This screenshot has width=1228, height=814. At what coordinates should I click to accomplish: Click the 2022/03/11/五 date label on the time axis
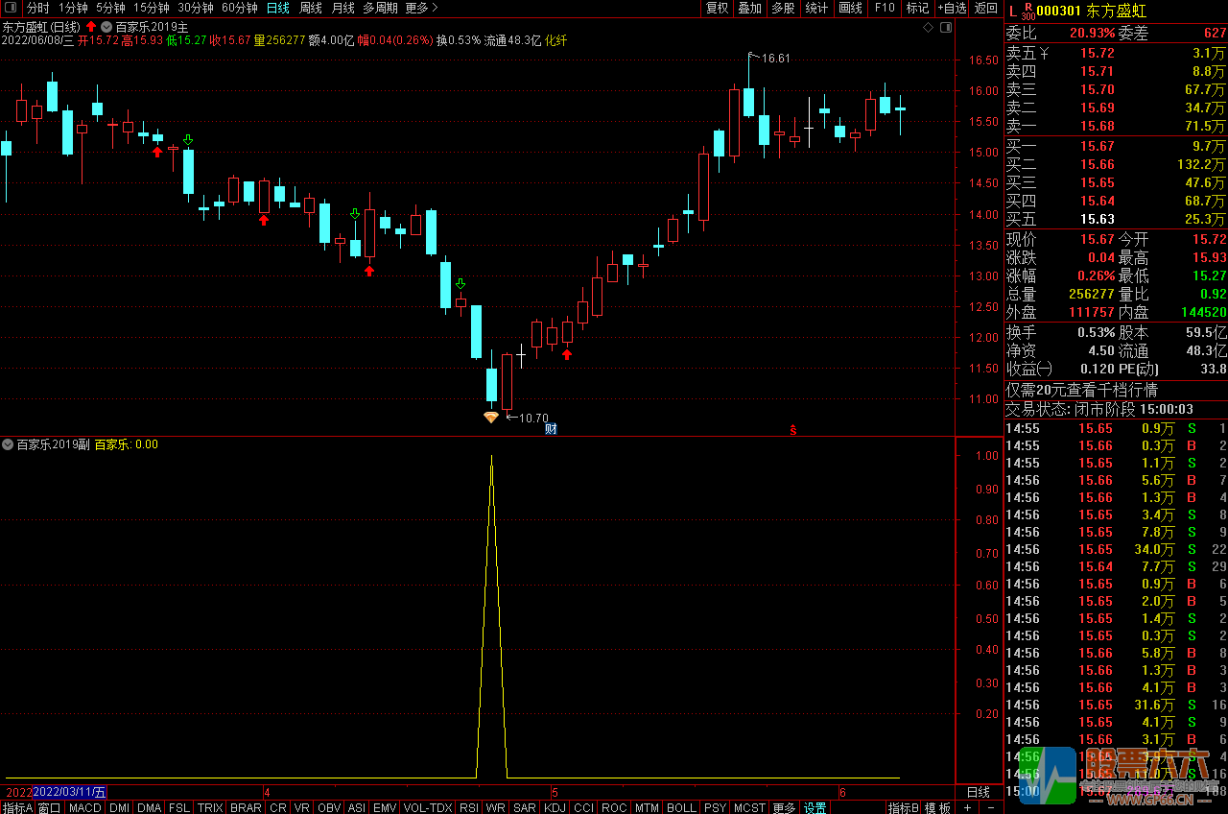(x=70, y=792)
